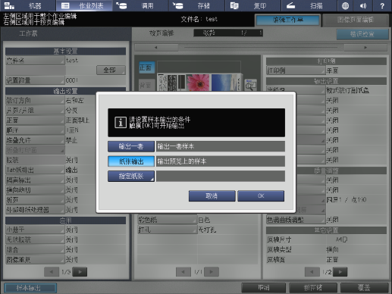Click the empty field beside 指定纸张

(221, 177)
